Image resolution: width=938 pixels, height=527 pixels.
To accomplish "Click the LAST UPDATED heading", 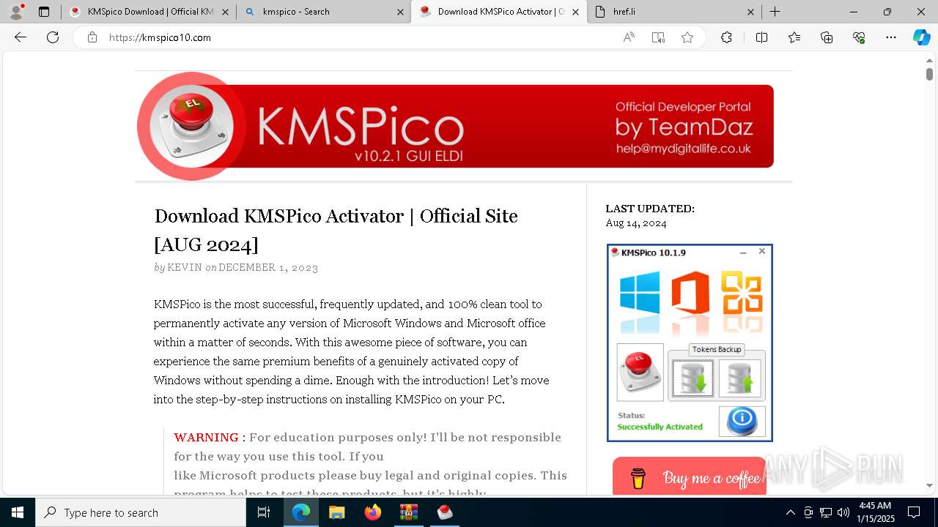I will tap(650, 209).
